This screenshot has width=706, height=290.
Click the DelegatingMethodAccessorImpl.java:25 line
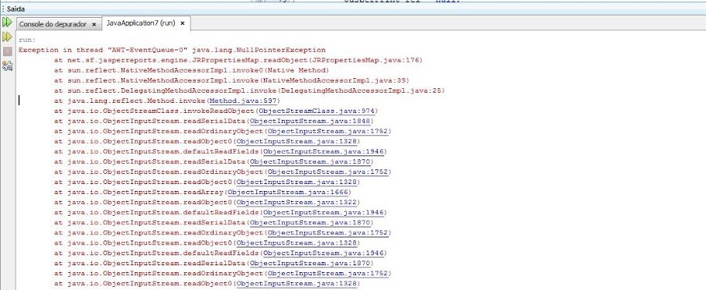point(249,90)
